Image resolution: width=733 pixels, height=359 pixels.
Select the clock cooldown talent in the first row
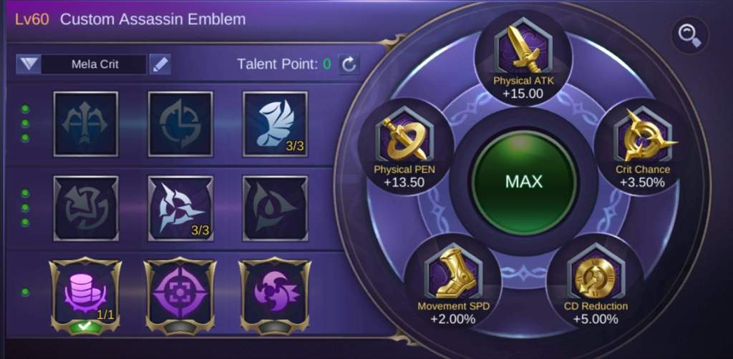(180, 124)
